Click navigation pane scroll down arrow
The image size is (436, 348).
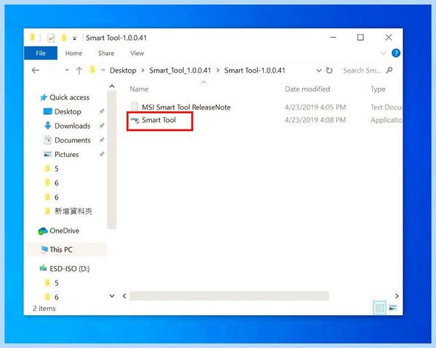click(112, 296)
